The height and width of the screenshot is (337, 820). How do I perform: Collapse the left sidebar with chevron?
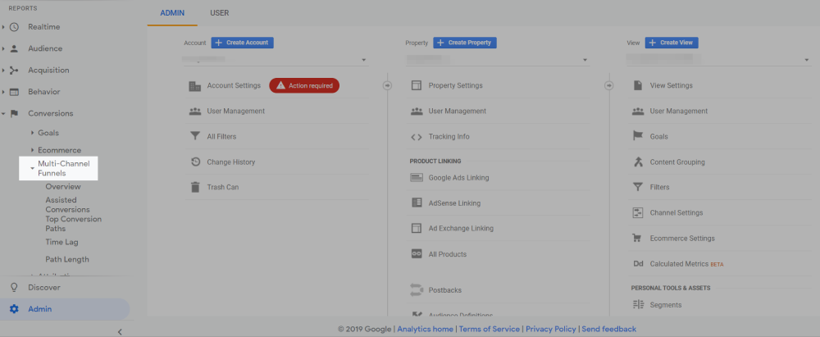click(x=120, y=331)
